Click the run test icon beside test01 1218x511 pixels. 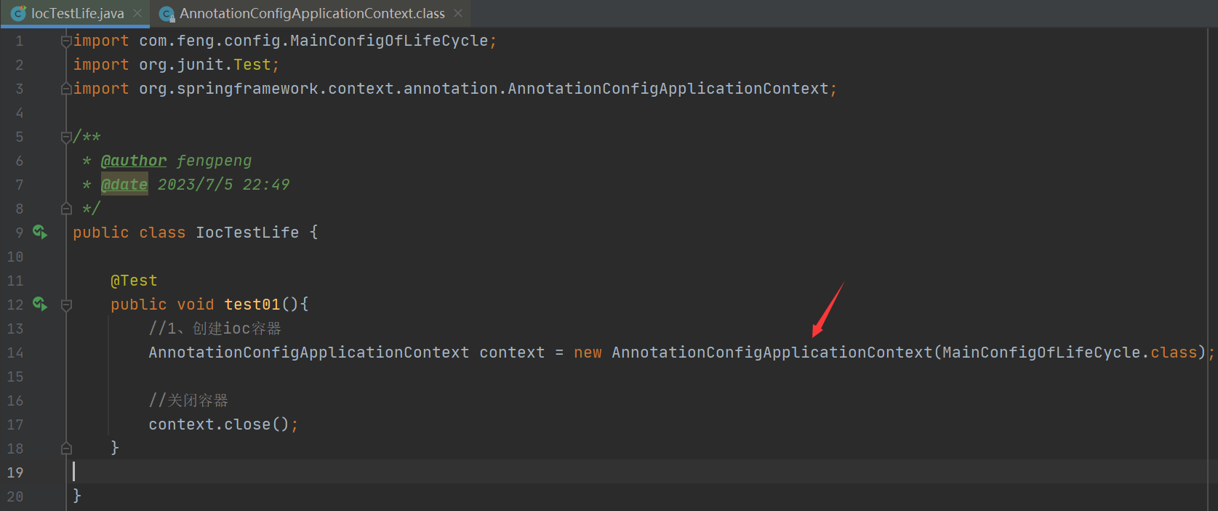[40, 305]
